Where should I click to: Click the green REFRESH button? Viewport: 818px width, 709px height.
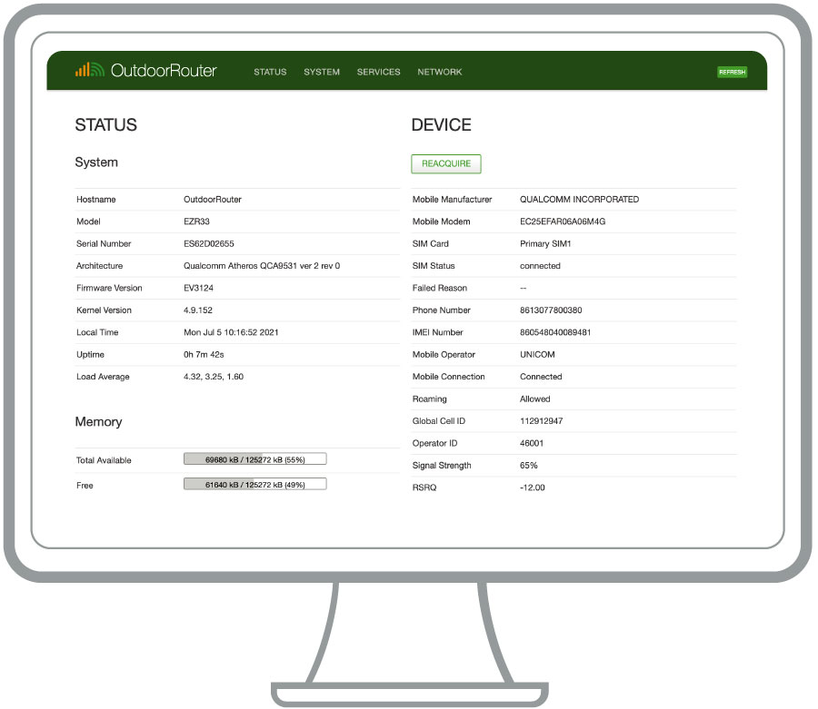pos(732,72)
